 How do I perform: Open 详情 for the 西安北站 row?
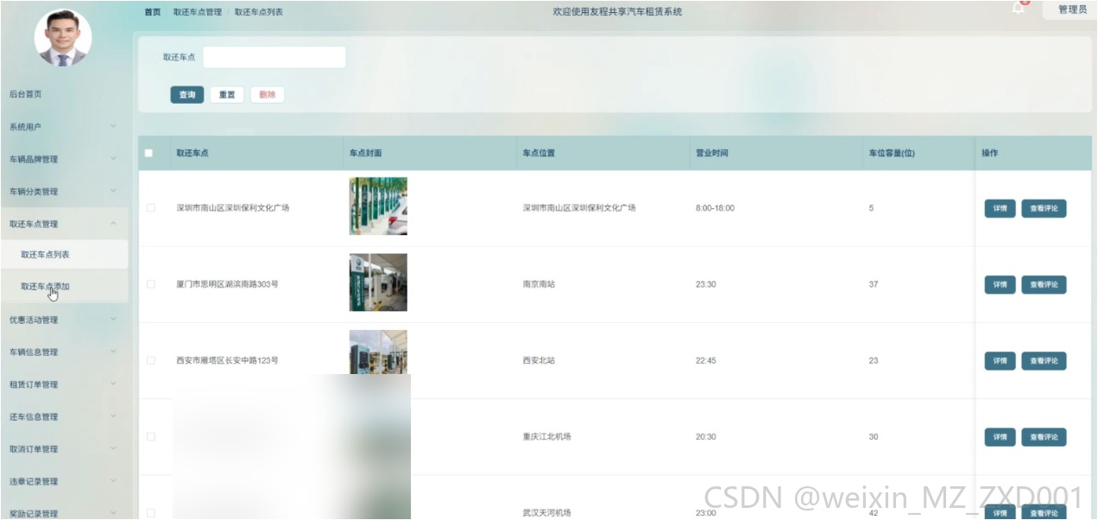click(x=1000, y=360)
